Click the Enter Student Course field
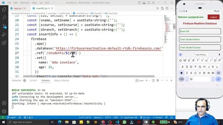This screenshot has height=125, width=223. [x=200, y=48]
